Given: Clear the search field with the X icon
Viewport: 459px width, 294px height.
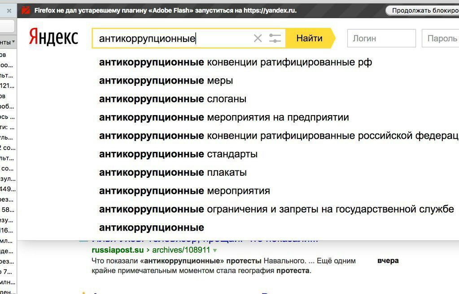Looking at the screenshot, I should (x=258, y=38).
